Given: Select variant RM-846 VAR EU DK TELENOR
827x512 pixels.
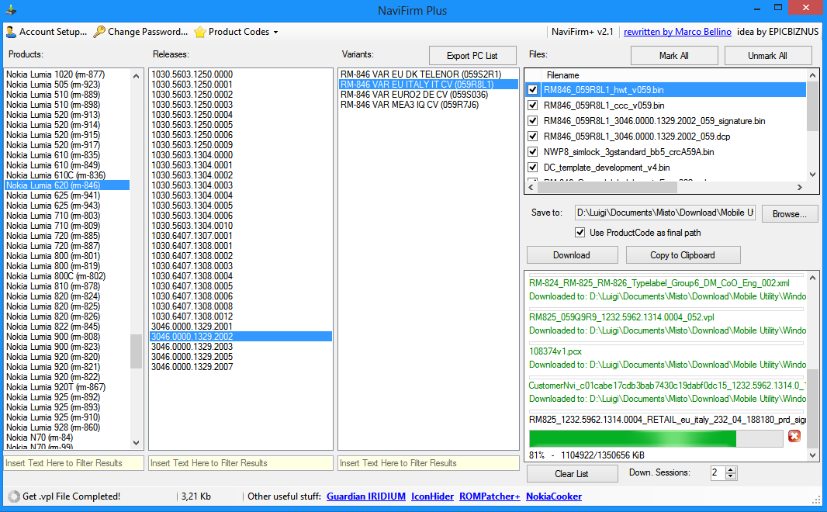Looking at the screenshot, I should pyautogui.click(x=427, y=74).
